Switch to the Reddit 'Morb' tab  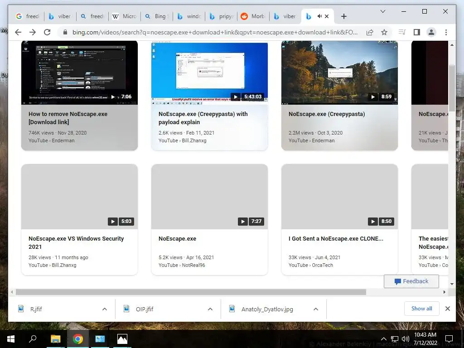(254, 16)
